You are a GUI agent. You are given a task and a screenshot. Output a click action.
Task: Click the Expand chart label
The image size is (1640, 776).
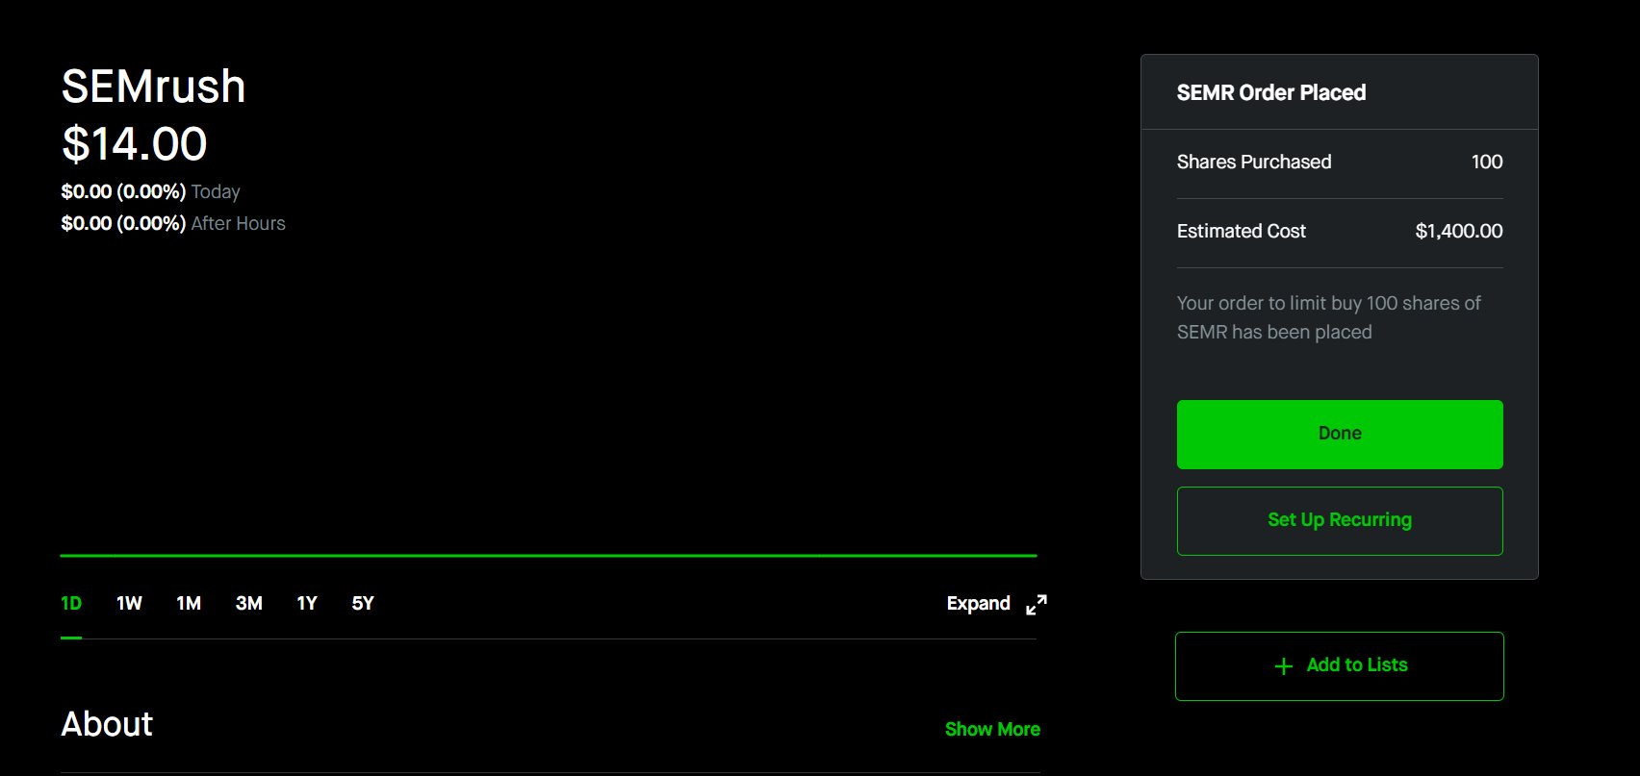(x=978, y=604)
